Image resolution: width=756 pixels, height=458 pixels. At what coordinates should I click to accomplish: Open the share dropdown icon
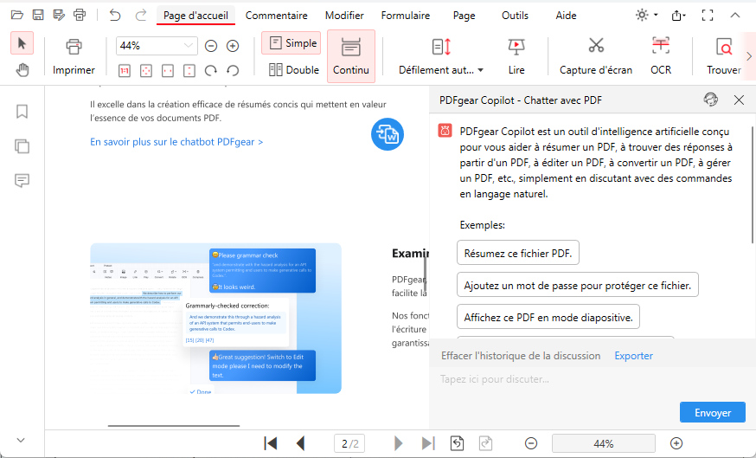(678, 16)
